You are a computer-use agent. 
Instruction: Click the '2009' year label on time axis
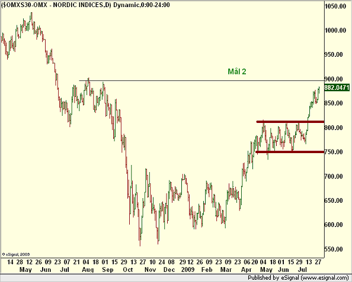tap(188, 270)
